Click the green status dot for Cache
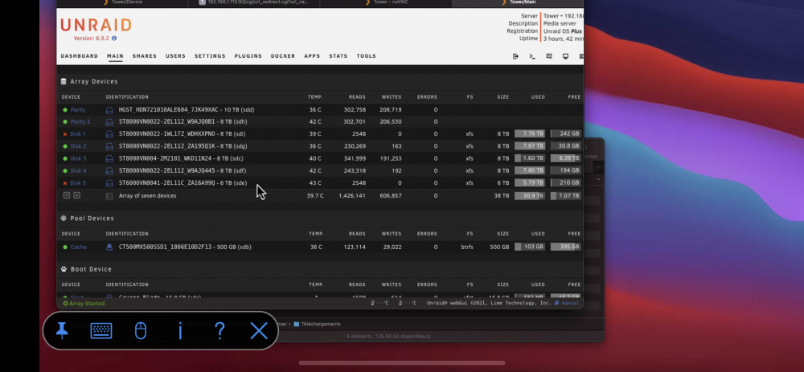The height and width of the screenshot is (372, 804). click(65, 247)
